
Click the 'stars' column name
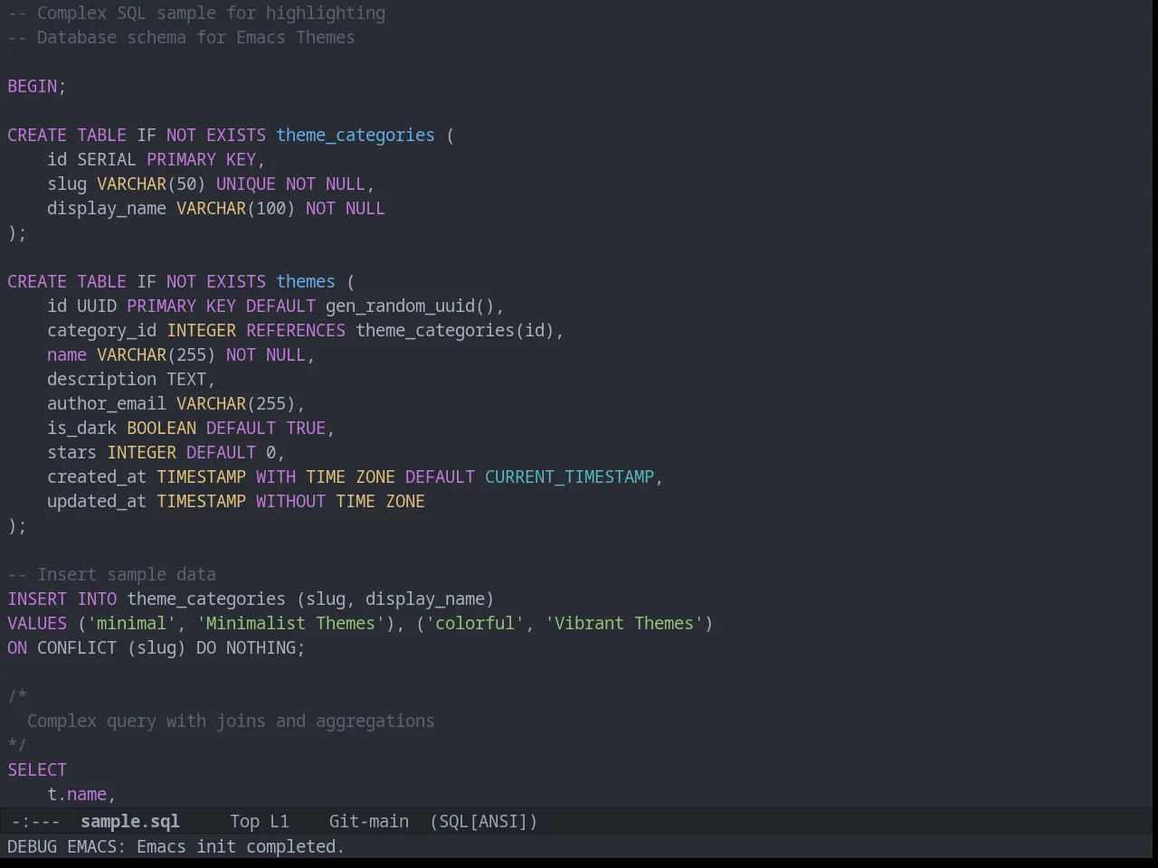(x=72, y=452)
